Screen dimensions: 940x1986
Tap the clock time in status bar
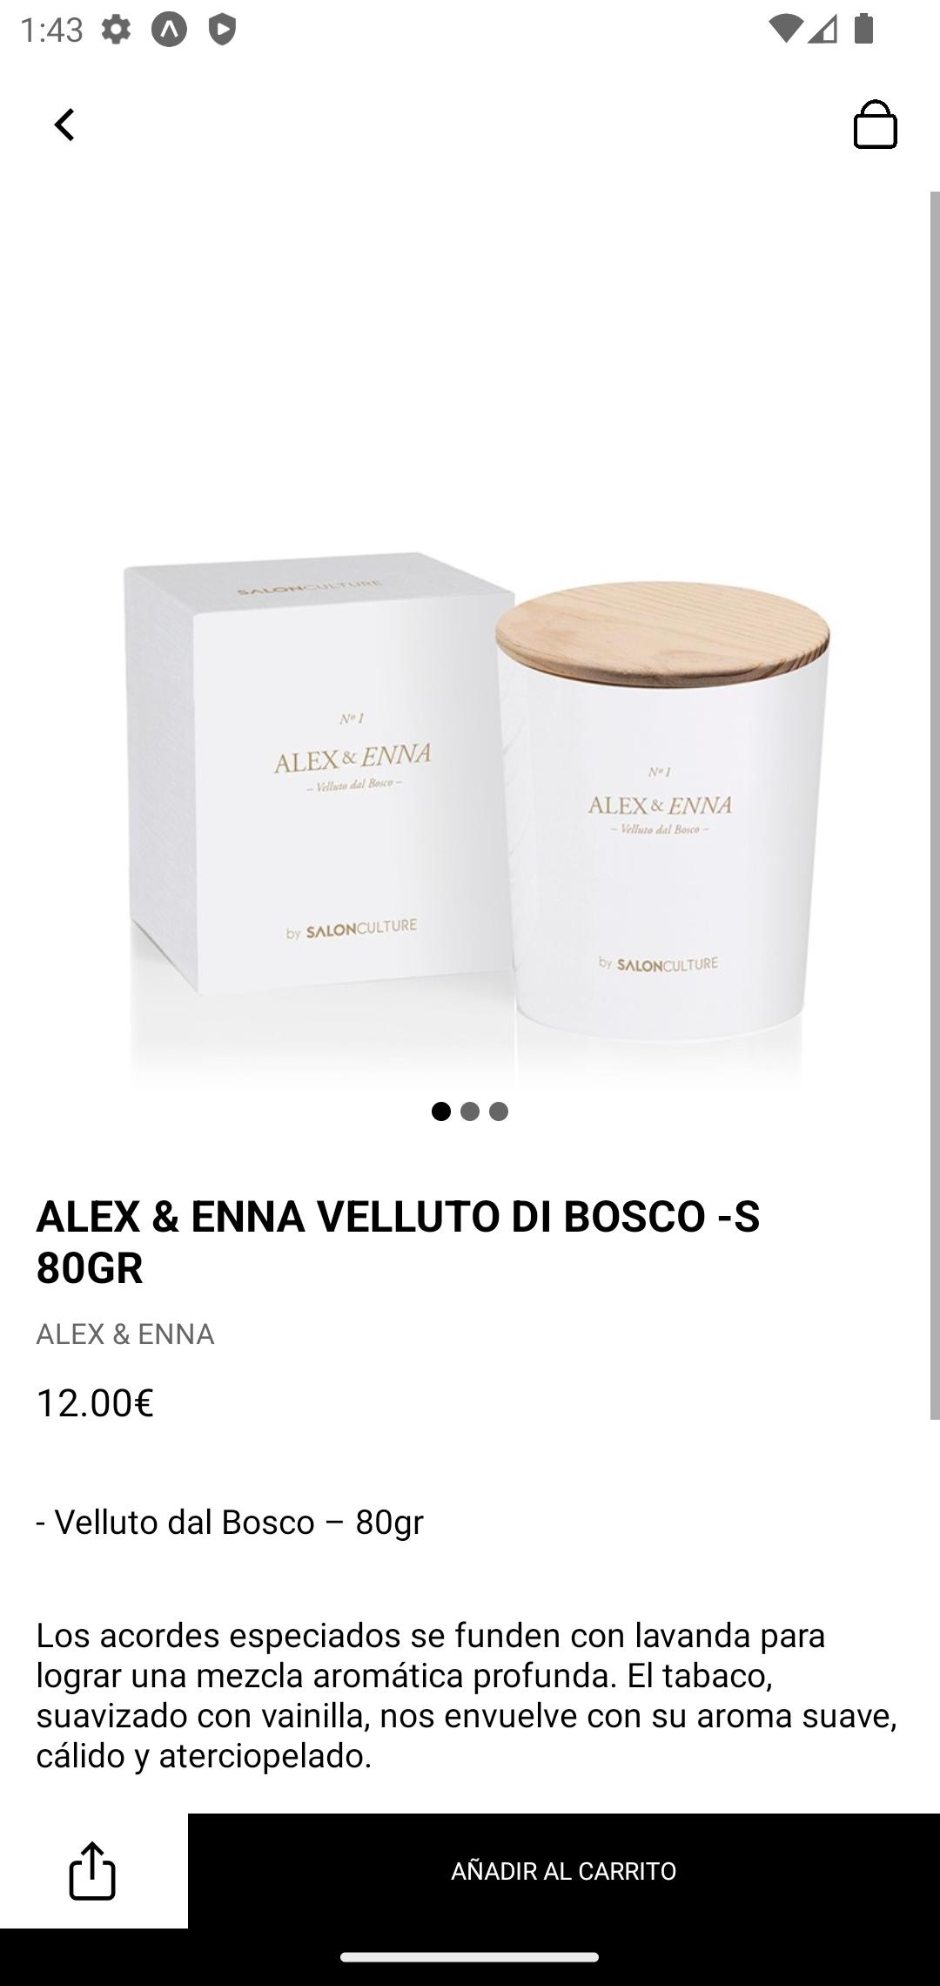51,30
